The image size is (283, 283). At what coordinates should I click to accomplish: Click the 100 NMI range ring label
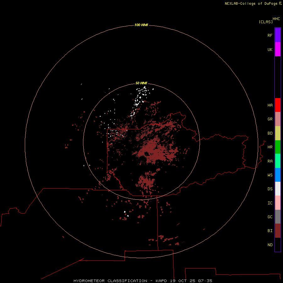click(x=141, y=25)
